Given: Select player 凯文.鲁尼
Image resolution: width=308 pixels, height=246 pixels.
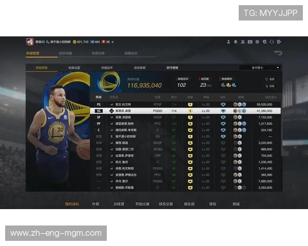Looking at the screenshot, I should click(x=122, y=162).
